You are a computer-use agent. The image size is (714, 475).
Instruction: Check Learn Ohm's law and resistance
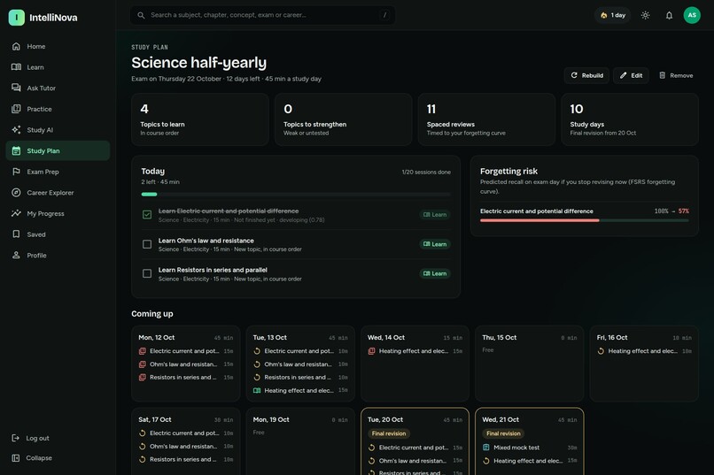tap(147, 244)
